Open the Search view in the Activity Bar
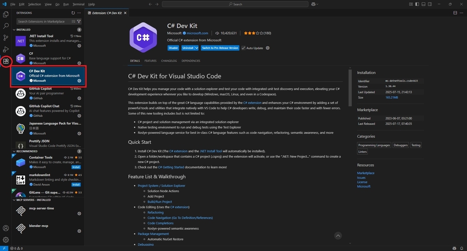Viewport: 467px width, 251px height. pos(5,26)
